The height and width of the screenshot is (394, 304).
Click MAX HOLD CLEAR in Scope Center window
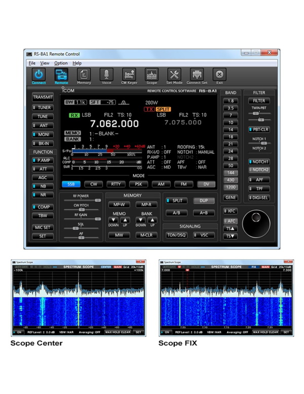tap(118, 332)
